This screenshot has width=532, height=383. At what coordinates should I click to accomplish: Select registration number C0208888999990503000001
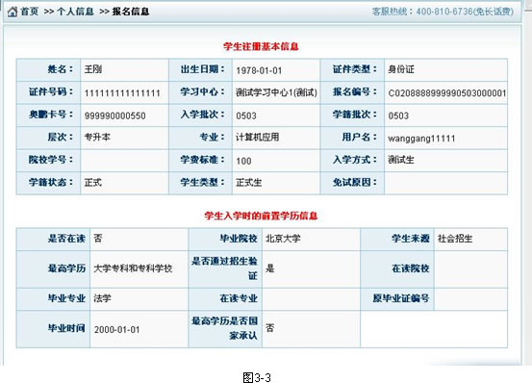point(447,93)
